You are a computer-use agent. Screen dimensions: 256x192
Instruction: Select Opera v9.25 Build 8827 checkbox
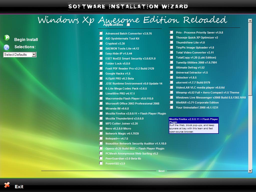101,148
